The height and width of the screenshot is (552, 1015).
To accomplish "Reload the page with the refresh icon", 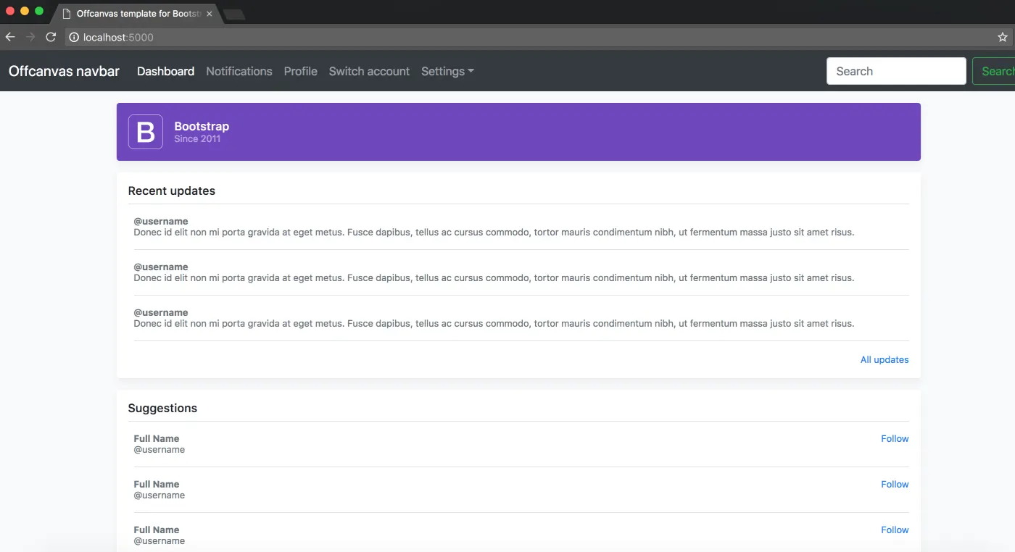I will pyautogui.click(x=51, y=37).
